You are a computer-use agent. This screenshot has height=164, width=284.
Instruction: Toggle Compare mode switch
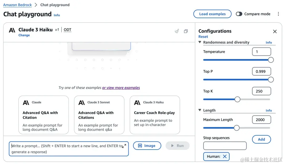(x=239, y=14)
